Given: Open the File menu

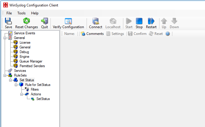Looking at the screenshot, I should click(x=9, y=13).
